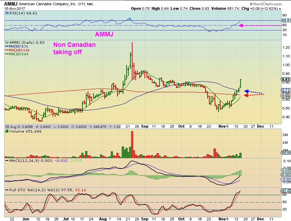Click the Sep label on the price axis
This screenshot has width=291, height=221.
point(145,126)
